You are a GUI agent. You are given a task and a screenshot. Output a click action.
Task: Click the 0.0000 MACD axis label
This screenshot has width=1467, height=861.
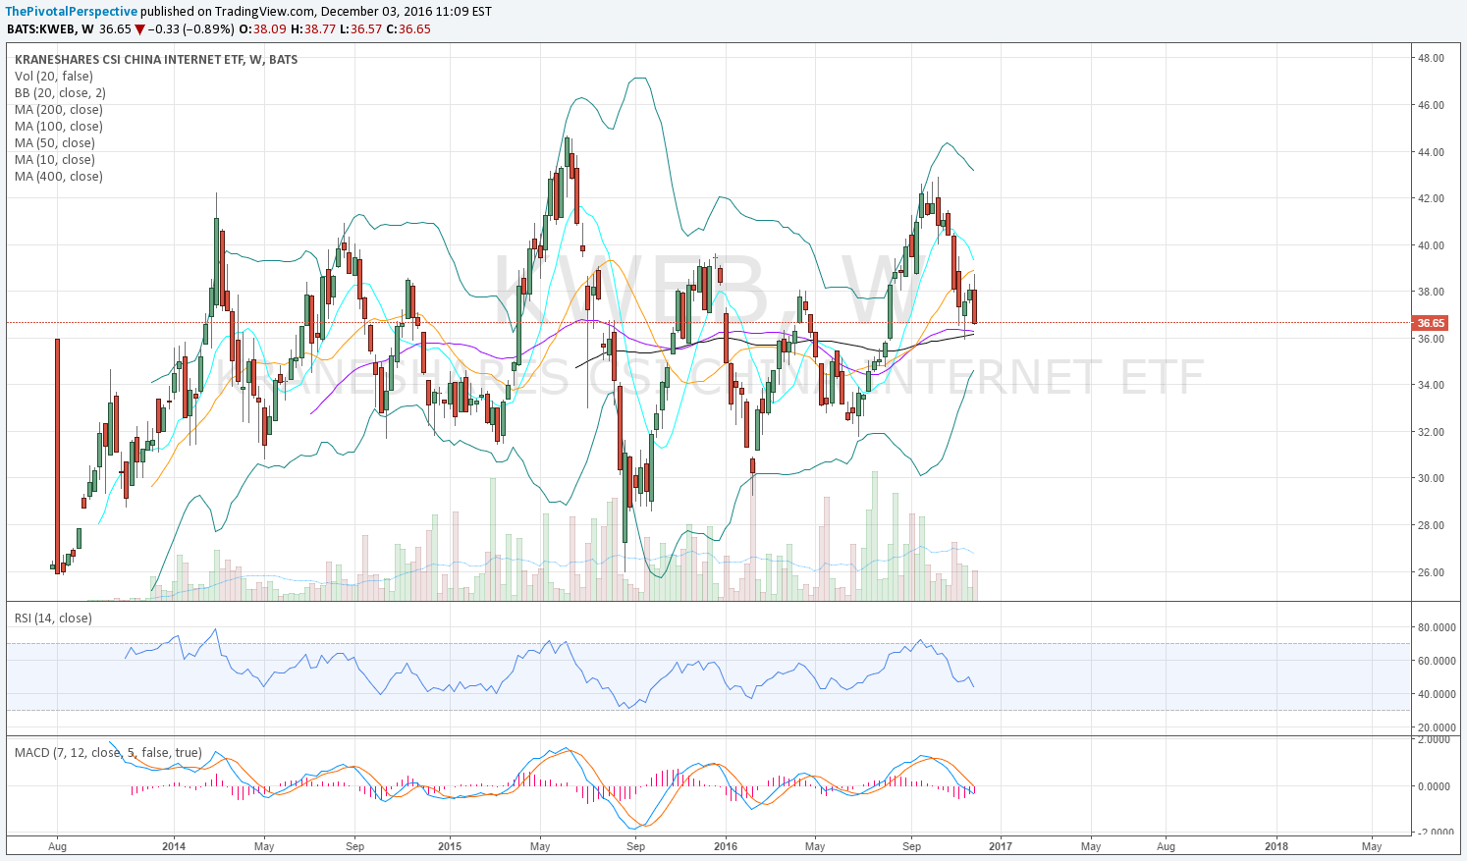point(1434,786)
